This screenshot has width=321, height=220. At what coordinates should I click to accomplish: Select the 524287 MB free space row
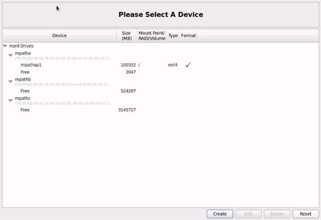pyautogui.click(x=161, y=91)
